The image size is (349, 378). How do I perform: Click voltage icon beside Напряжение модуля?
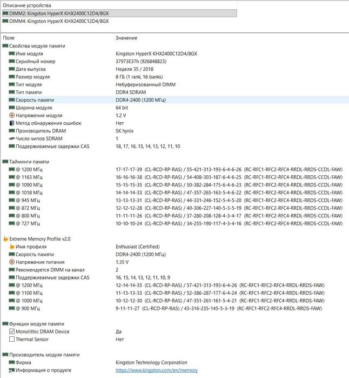[12, 115]
